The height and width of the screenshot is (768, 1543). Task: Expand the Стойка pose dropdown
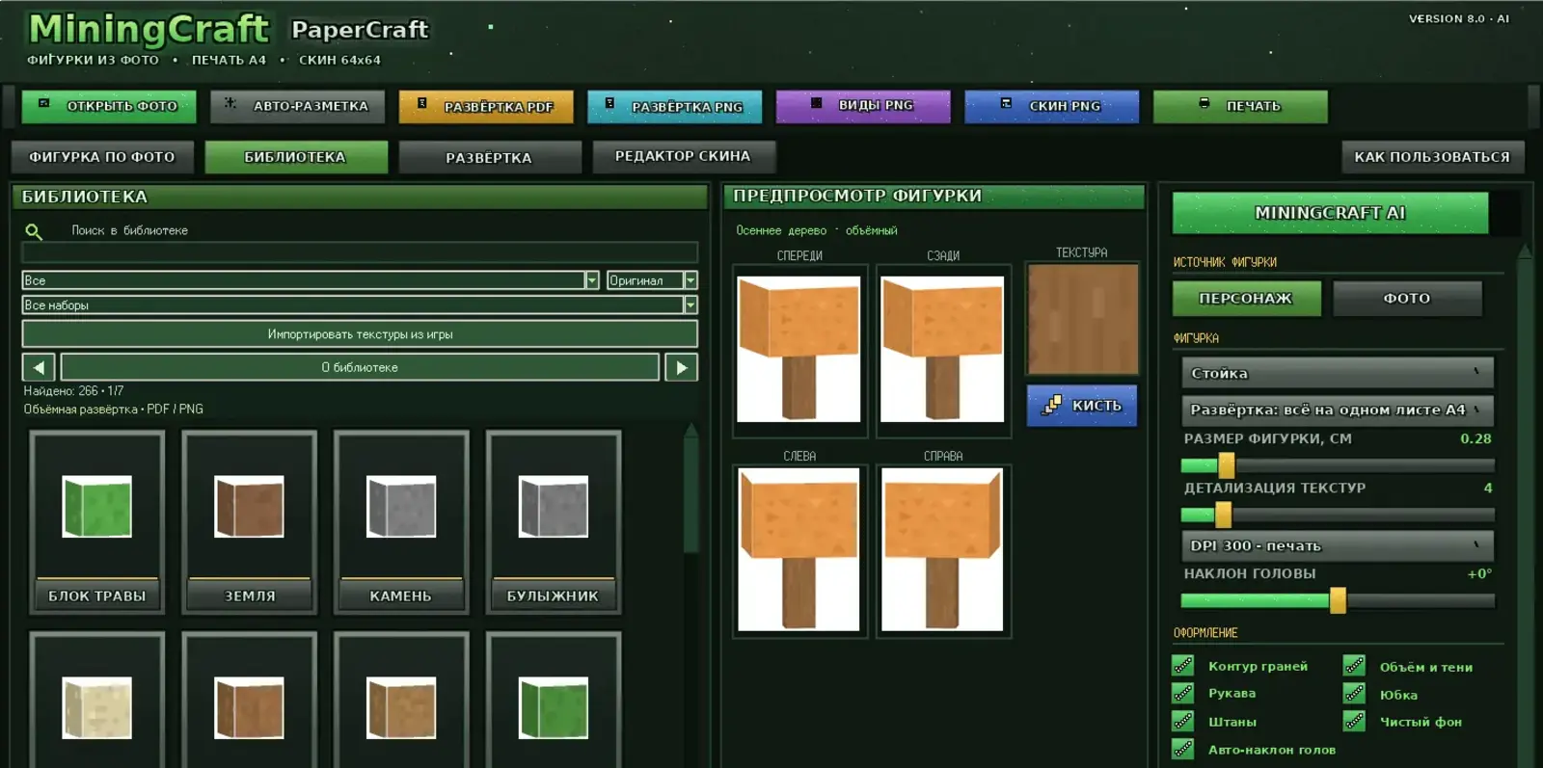pyautogui.click(x=1338, y=373)
